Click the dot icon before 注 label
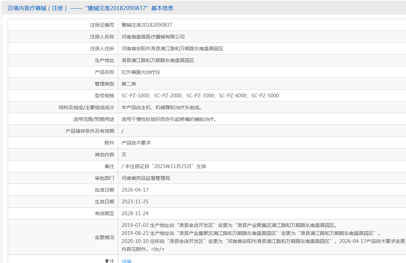 pos(107,261)
